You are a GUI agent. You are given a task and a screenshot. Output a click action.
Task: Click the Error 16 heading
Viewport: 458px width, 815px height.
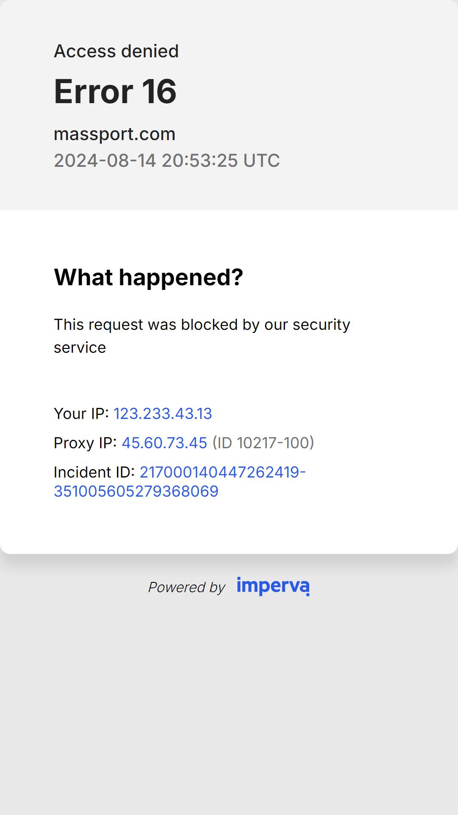(115, 91)
